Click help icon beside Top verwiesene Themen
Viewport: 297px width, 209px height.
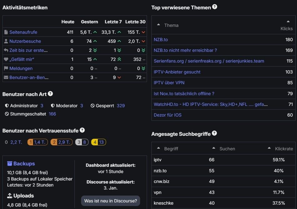[214, 7]
